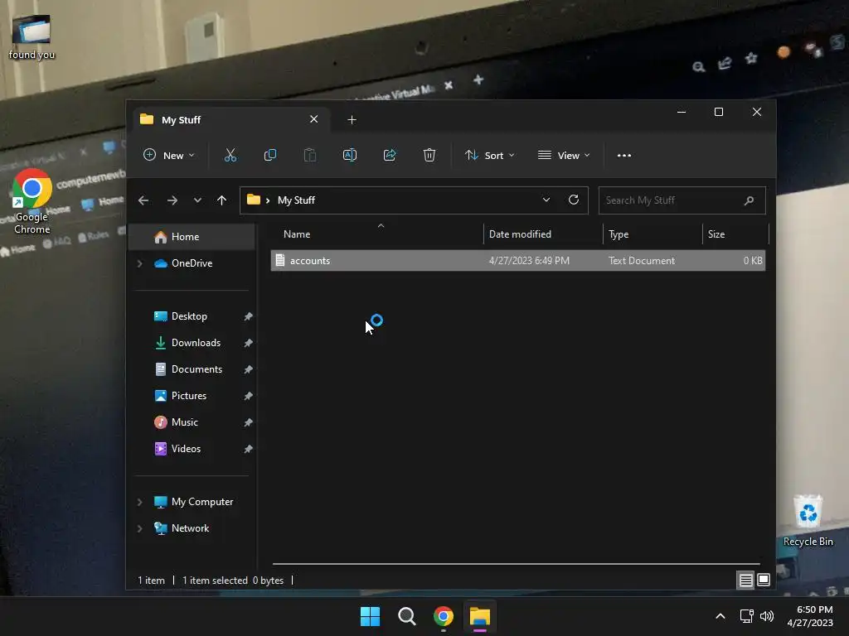Open the Windows Start menu
849x636 pixels.
coord(371,616)
